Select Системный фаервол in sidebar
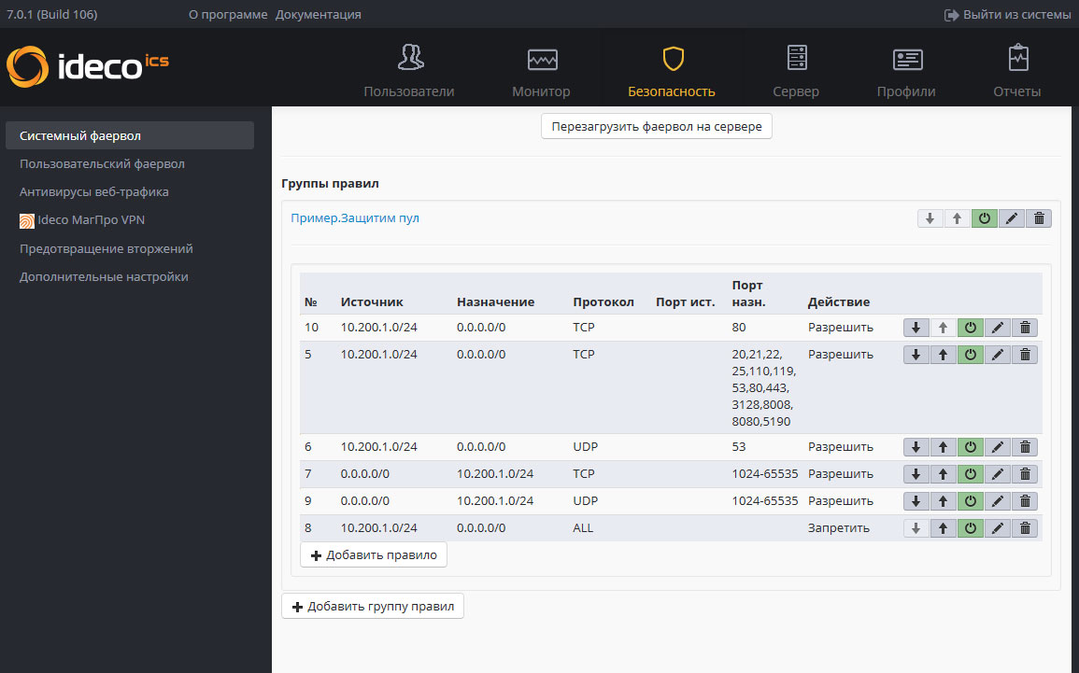 point(129,135)
